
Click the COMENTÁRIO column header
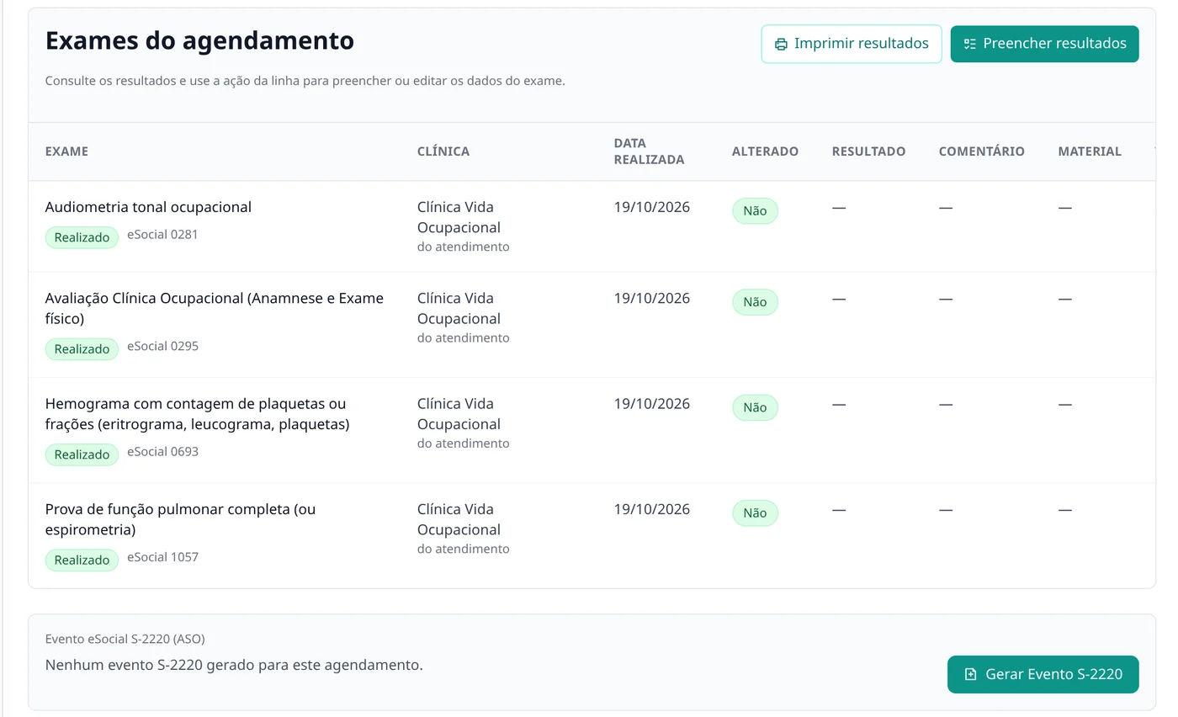[981, 151]
